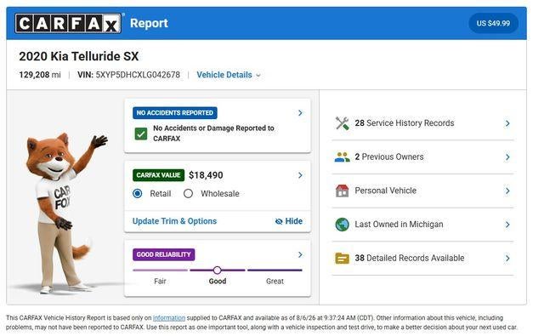Click Personal Vehicle text
The width and height of the screenshot is (544, 336).
pos(385,191)
